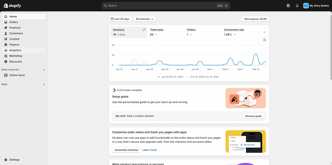
Task: Click the Resume guide button
Action: (x=253, y=116)
